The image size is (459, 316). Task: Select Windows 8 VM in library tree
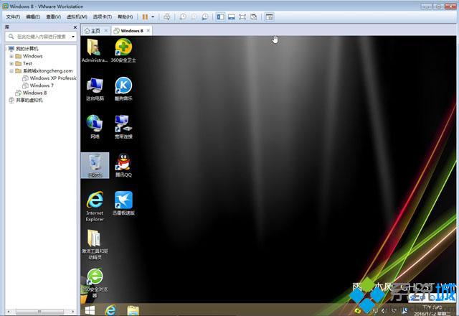pyautogui.click(x=31, y=93)
